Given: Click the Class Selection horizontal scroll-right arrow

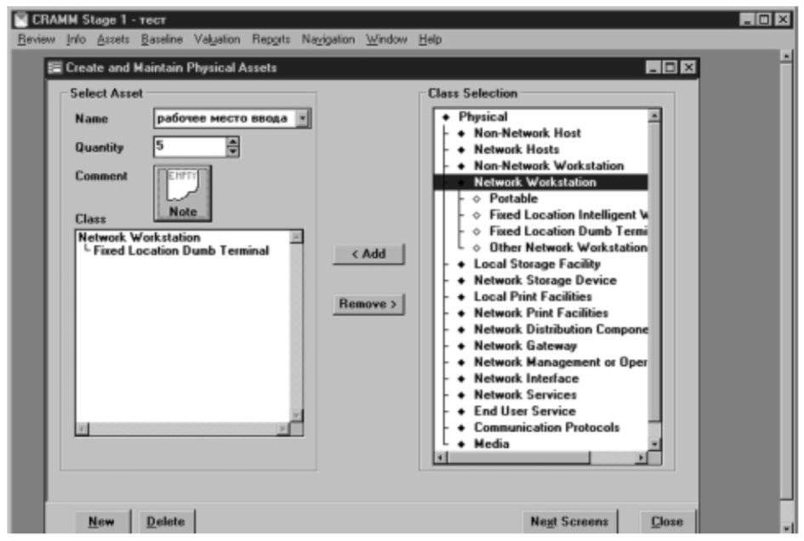Looking at the screenshot, I should [x=641, y=458].
